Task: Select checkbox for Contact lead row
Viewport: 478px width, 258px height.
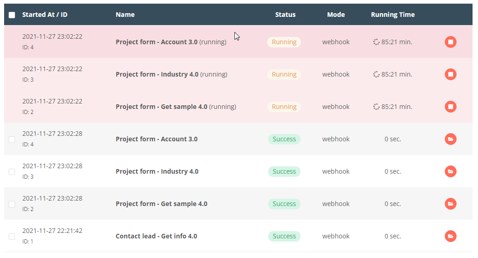Action: [x=12, y=236]
